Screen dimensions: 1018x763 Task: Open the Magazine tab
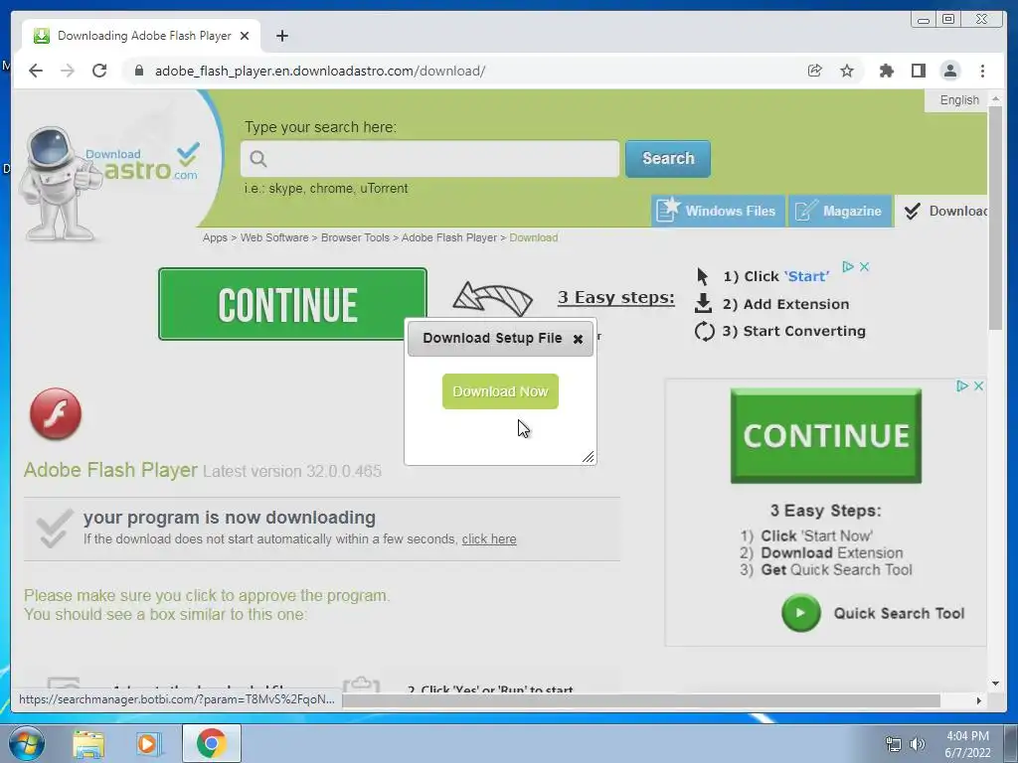(840, 211)
